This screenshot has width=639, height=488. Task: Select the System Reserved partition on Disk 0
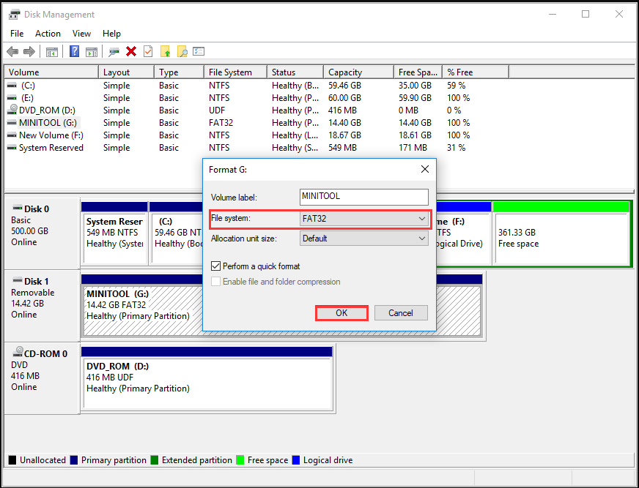[x=114, y=233]
